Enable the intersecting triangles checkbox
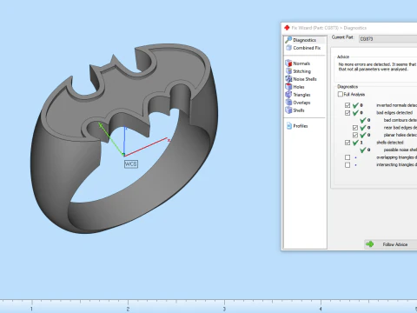This screenshot has height=313, width=417. [x=347, y=165]
